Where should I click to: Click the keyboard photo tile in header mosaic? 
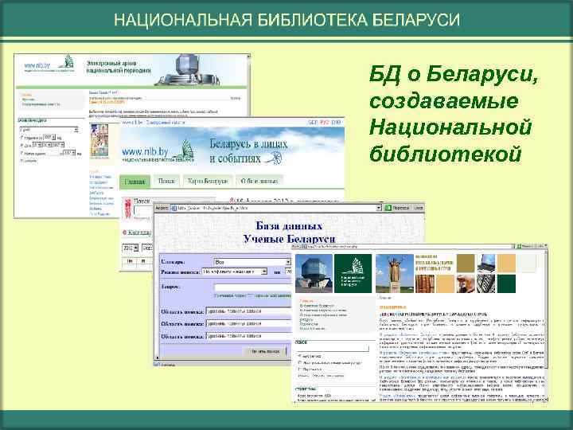tap(486, 283)
